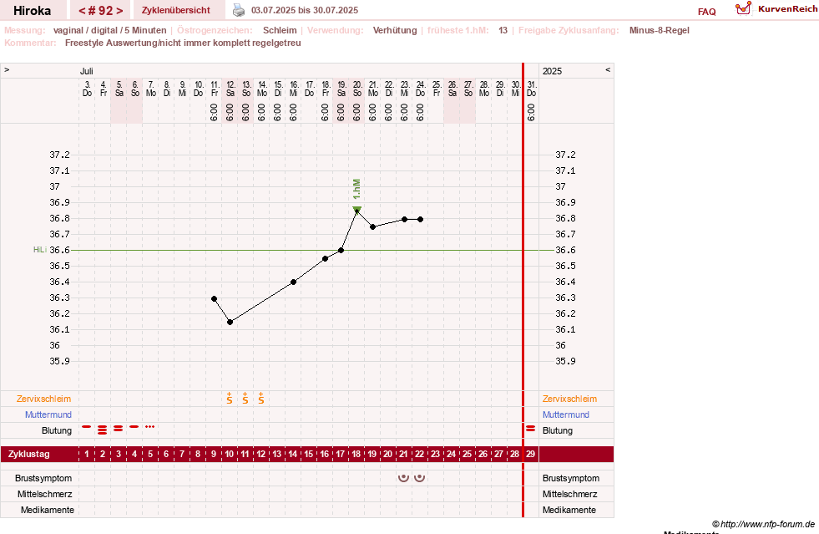Click the breast symptom icon on cycle day 22
This screenshot has width=819, height=534.
click(x=419, y=477)
